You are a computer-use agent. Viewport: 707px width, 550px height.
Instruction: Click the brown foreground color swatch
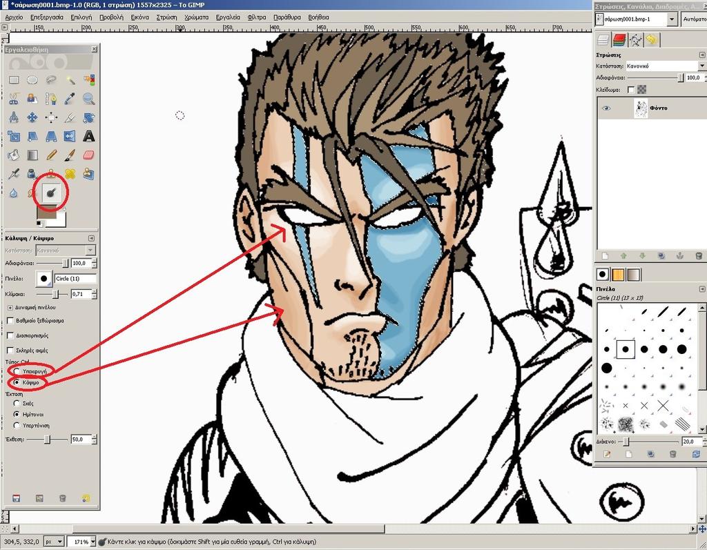coord(46,214)
